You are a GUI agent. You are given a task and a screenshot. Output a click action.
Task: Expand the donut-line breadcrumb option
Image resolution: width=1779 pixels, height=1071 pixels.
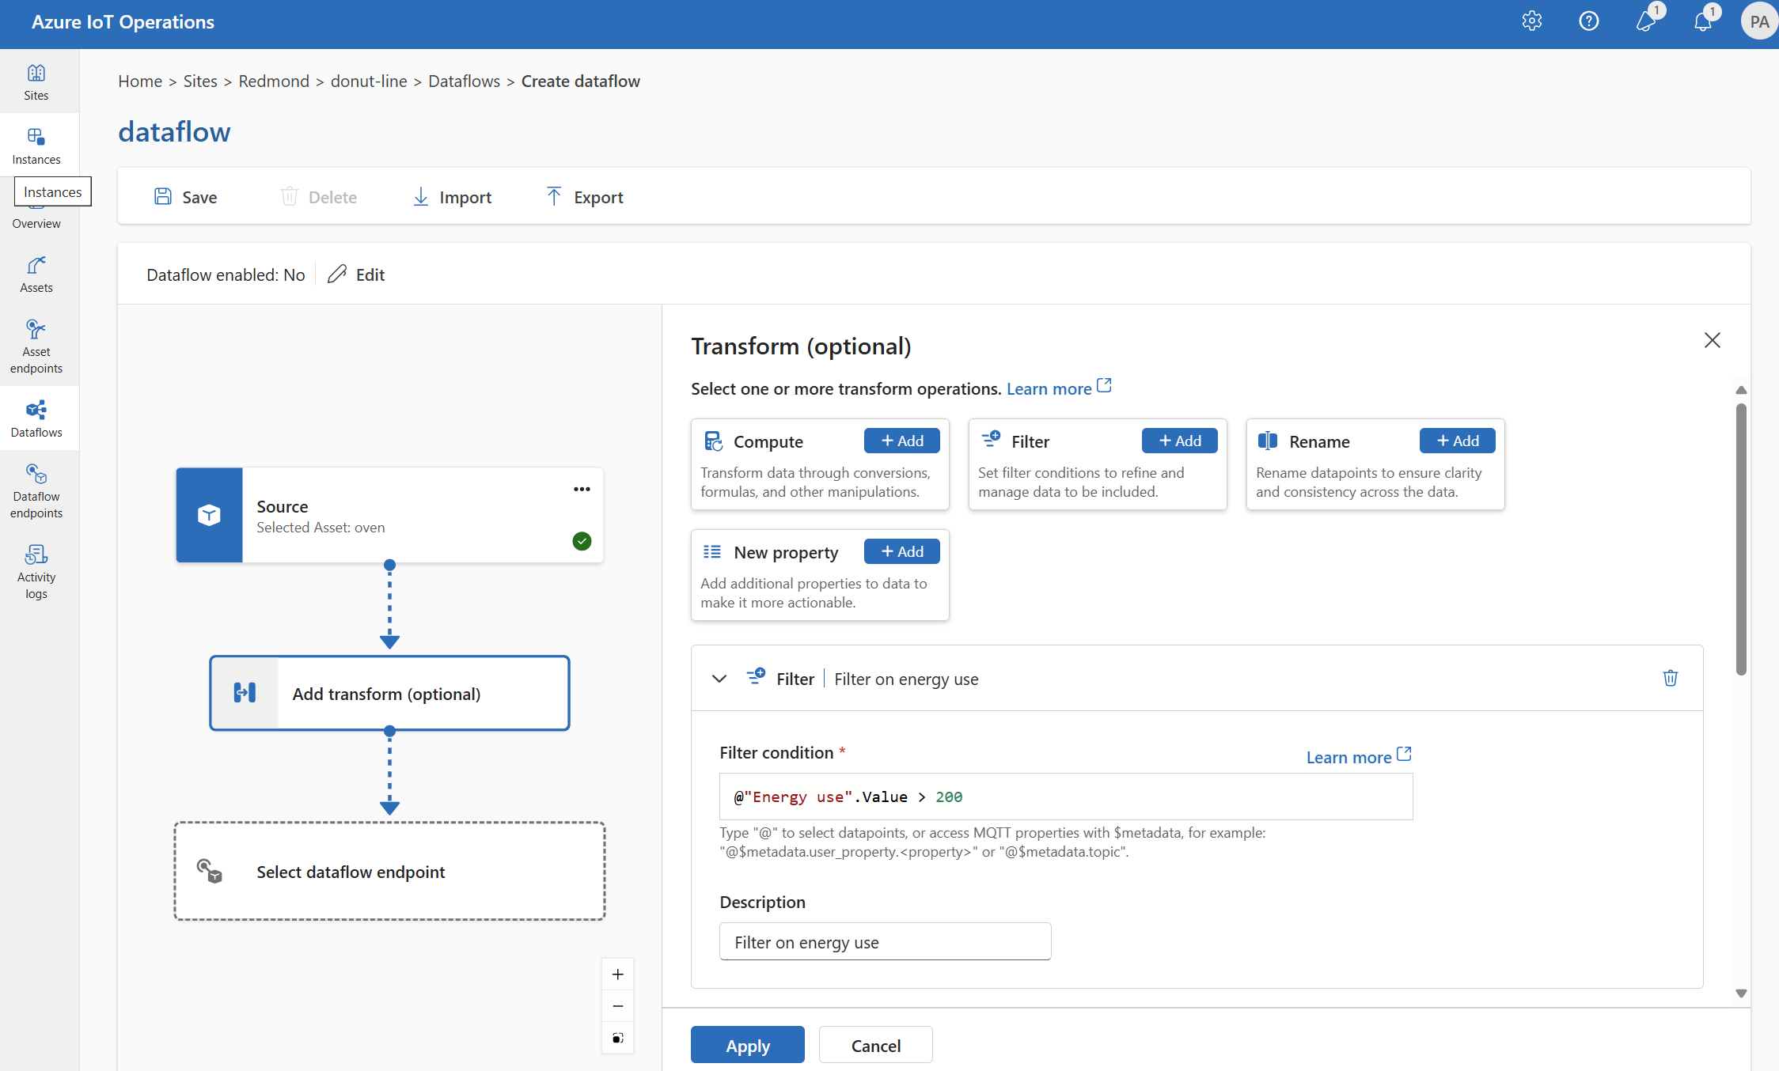click(366, 80)
